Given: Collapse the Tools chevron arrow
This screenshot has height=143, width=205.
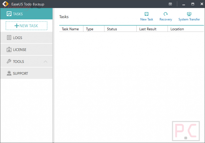Looking at the screenshot, I should [45, 62].
